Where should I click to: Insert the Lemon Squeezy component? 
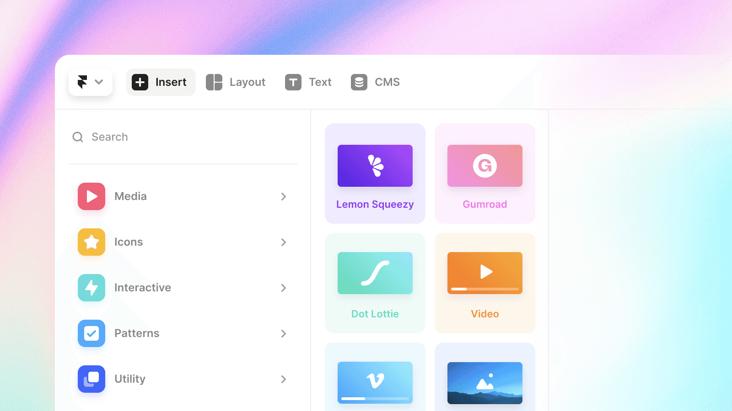click(x=375, y=174)
